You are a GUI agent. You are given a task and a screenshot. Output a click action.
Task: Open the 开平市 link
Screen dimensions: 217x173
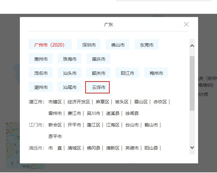click(74, 125)
